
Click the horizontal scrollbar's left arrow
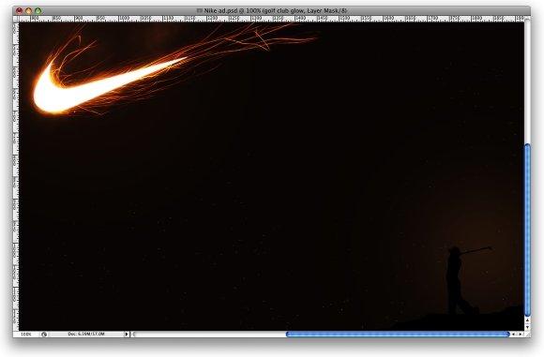(513, 335)
